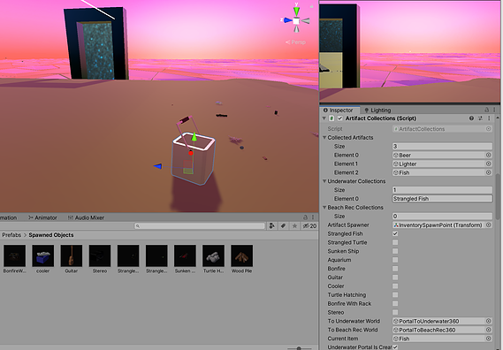Switch to the Lighting tab
This screenshot has width=503, height=350.
(x=377, y=110)
